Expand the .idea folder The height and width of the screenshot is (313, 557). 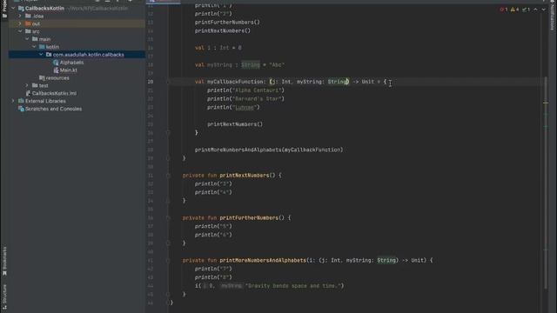pos(20,16)
